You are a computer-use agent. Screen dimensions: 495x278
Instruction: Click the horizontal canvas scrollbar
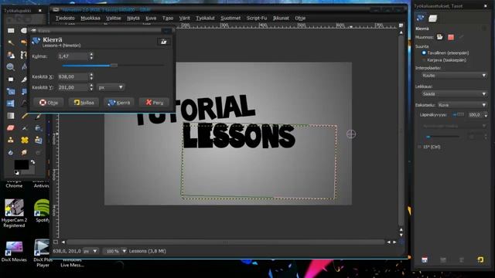(x=225, y=242)
